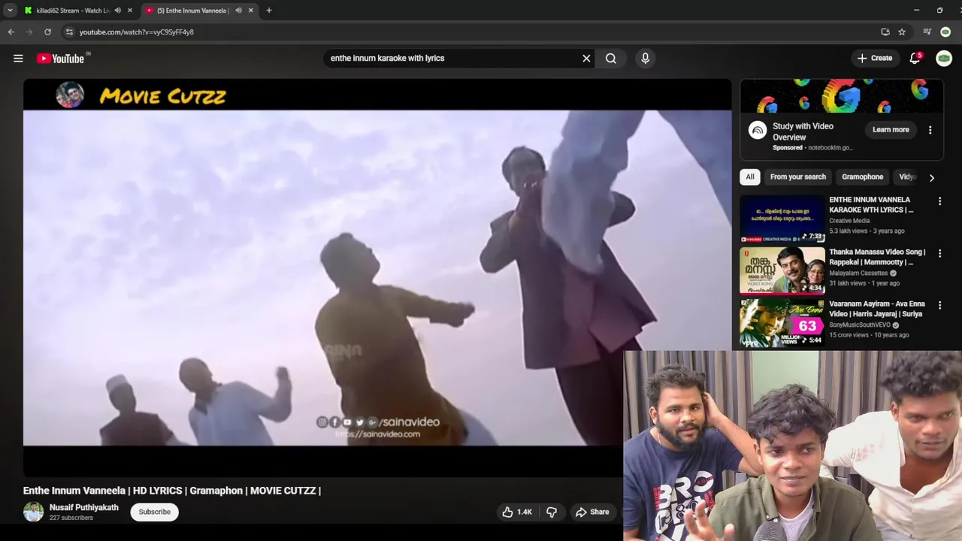Go back with the browser back arrow

point(11,32)
